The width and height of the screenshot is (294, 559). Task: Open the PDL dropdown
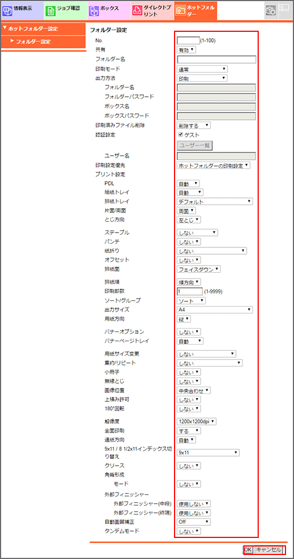point(188,184)
